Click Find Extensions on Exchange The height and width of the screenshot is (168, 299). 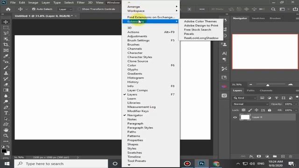[x=150, y=17]
